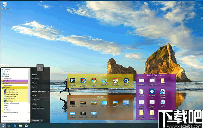Click the Files & Documents fence title bar

[156, 75]
